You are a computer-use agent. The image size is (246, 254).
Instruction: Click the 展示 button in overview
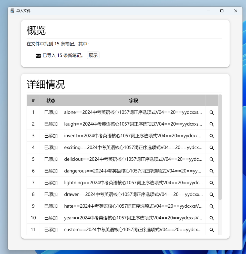[x=93, y=55]
